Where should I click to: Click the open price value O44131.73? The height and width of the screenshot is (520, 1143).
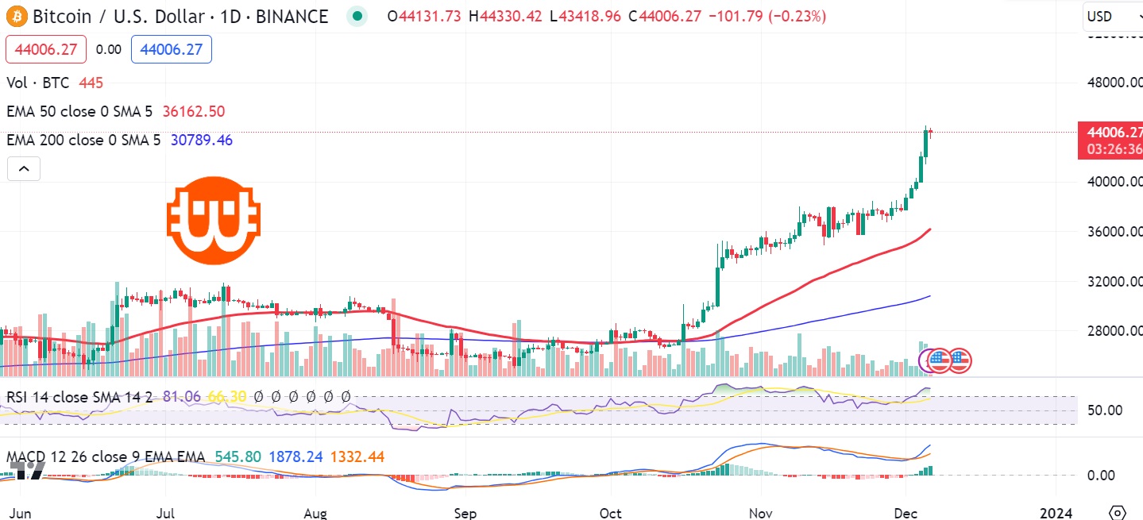click(x=424, y=16)
